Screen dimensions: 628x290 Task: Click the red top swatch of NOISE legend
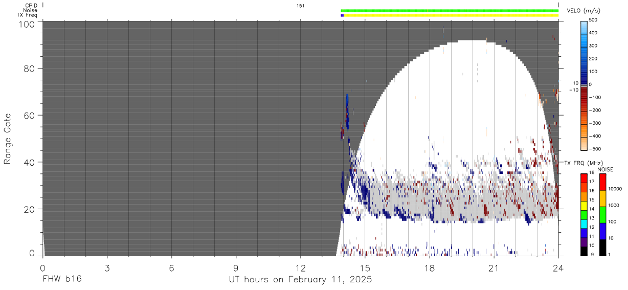pyautogui.click(x=602, y=182)
